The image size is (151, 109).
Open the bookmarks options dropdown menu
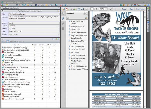point(69,18)
